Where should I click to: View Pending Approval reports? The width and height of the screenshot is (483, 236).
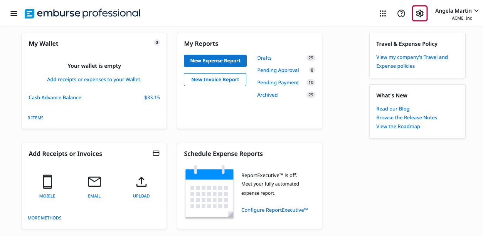pyautogui.click(x=278, y=70)
